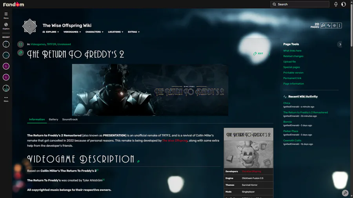Open the third recent wiki avatar in sidebar
The height and width of the screenshot is (198, 353).
[x=6, y=66]
